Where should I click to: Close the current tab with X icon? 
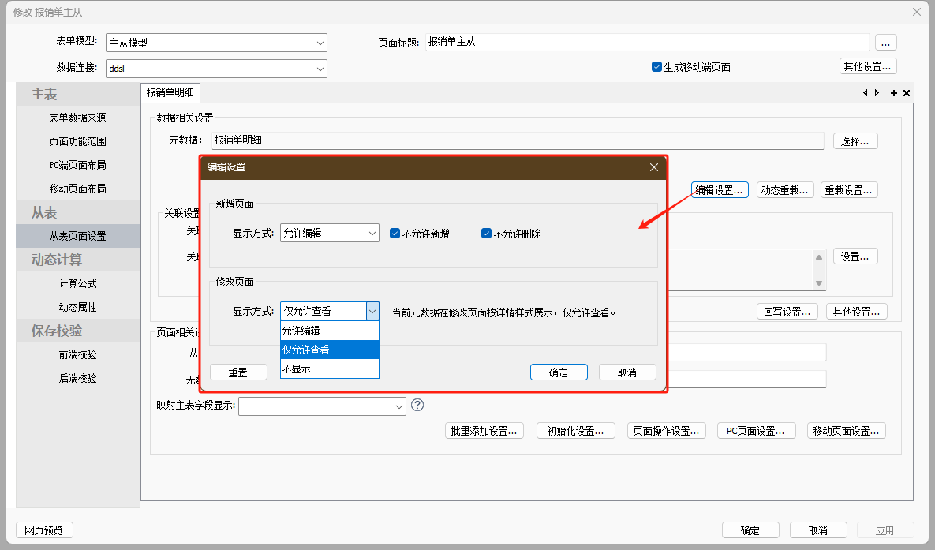click(x=907, y=93)
